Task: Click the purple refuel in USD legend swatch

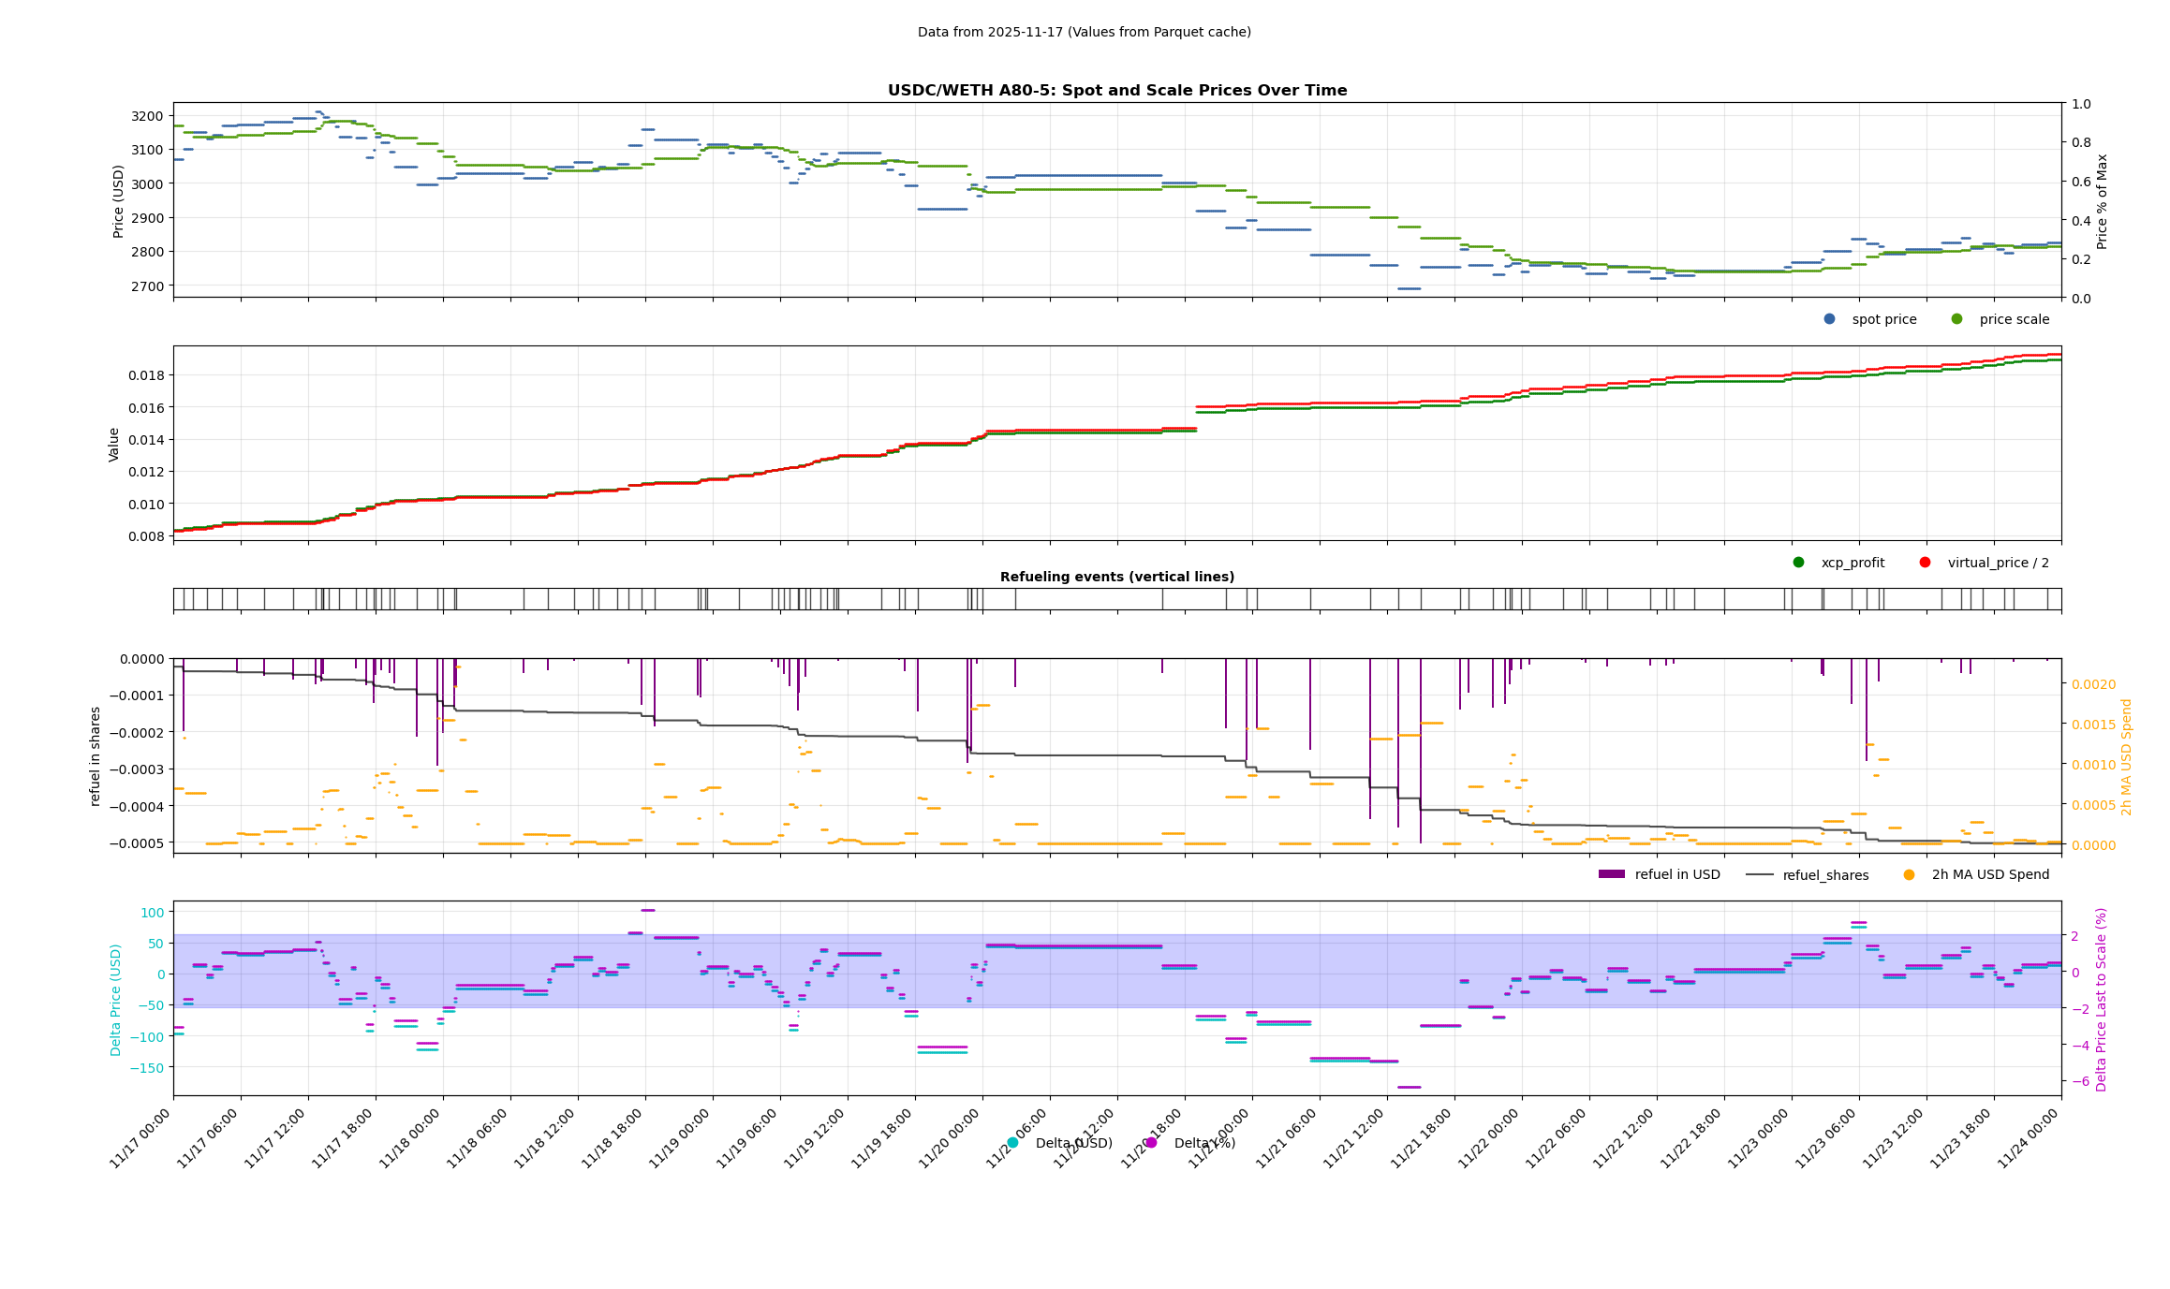Action: point(1611,874)
